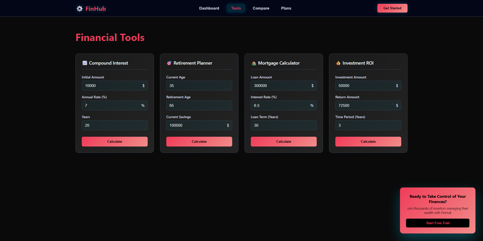Click Calculate on Retirement Planner card

click(x=199, y=141)
